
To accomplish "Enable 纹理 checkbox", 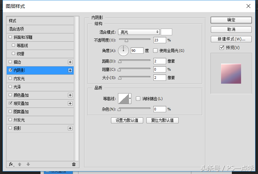I will click(x=13, y=53).
